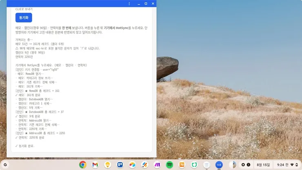Open the orange-blue pencil app icon
The image size is (302, 170).
(144, 165)
